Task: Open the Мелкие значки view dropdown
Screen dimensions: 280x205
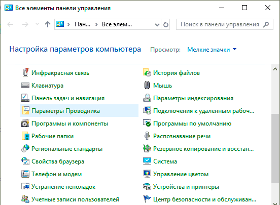Action: (212, 50)
